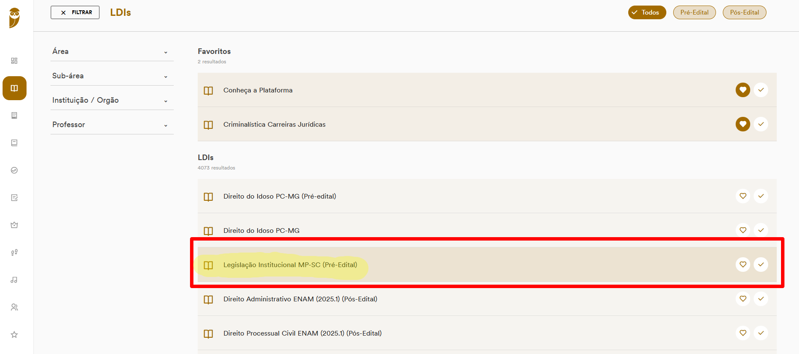Toggle check mark for Direito do Idoso PC-MG (Pré-edital)

pos(761,196)
